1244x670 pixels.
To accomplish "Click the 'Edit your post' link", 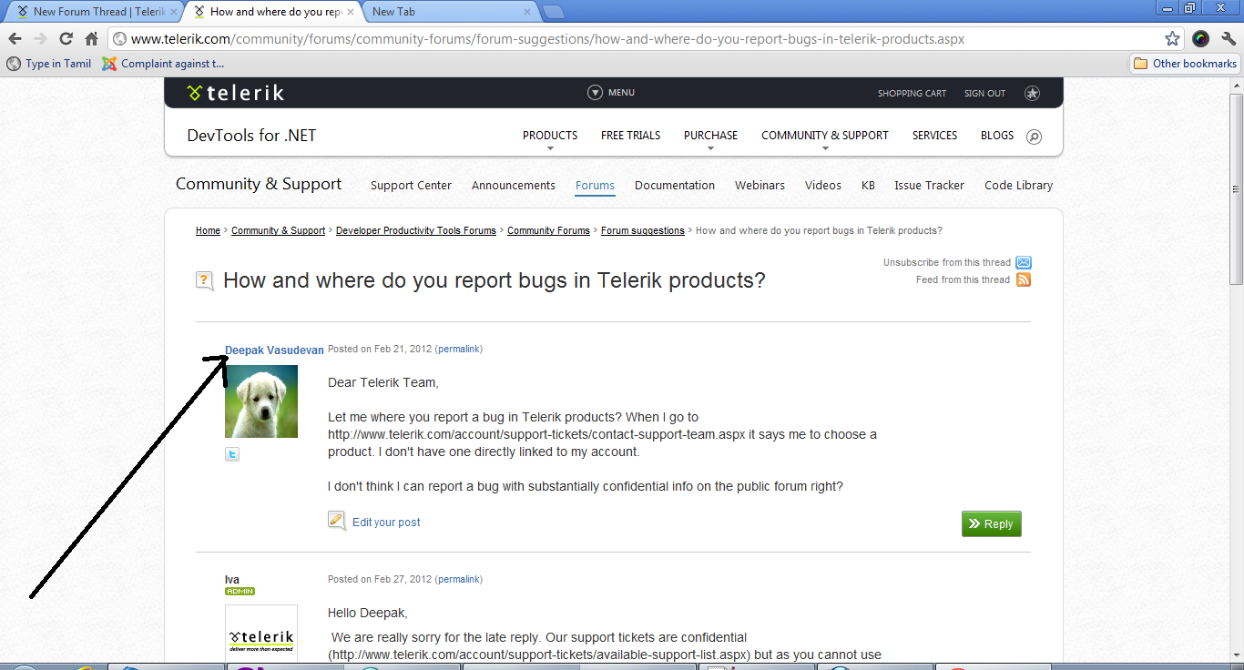I will [x=386, y=523].
